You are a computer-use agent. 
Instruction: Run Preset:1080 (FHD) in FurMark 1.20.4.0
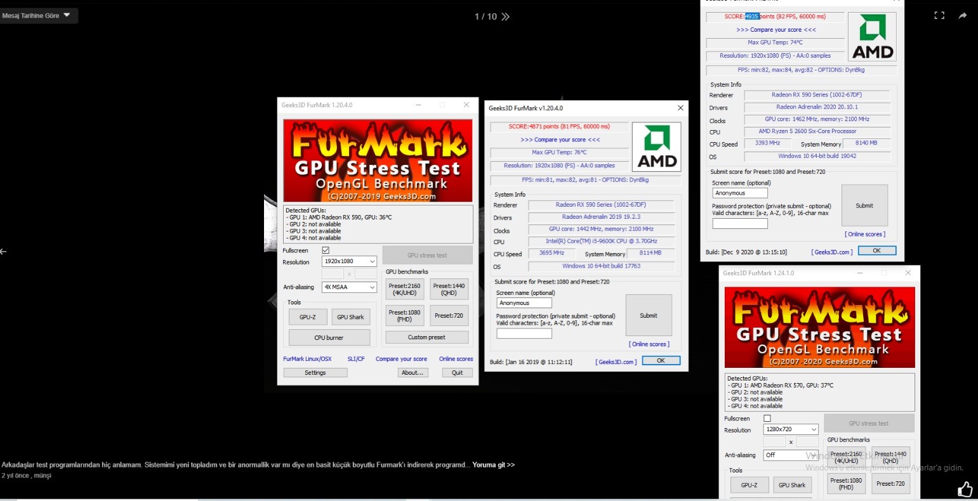(405, 315)
